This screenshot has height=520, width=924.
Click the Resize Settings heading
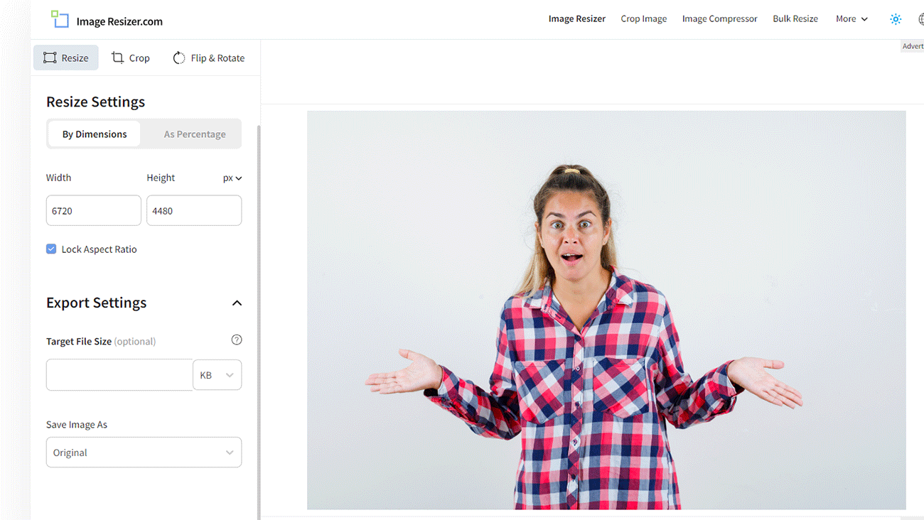[x=95, y=102]
